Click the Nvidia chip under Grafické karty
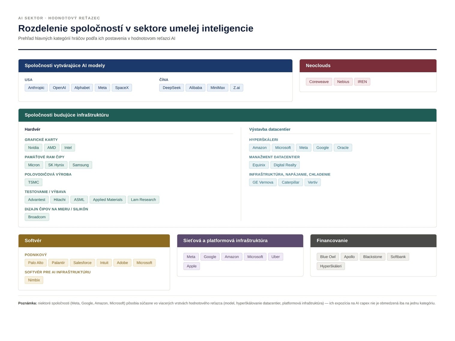The height and width of the screenshot is (341, 455). (33, 148)
